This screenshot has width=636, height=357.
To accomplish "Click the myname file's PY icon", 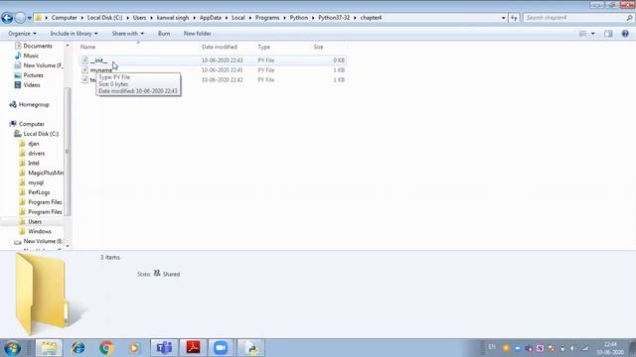I will pos(84,70).
